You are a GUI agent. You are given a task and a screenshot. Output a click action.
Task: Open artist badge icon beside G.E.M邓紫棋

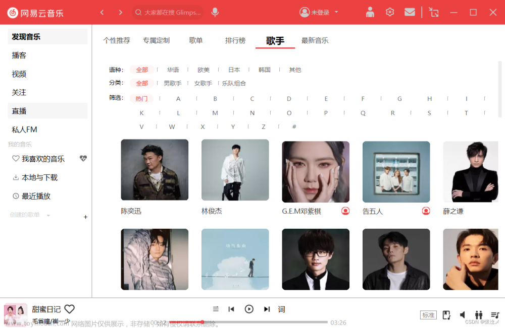click(x=345, y=211)
